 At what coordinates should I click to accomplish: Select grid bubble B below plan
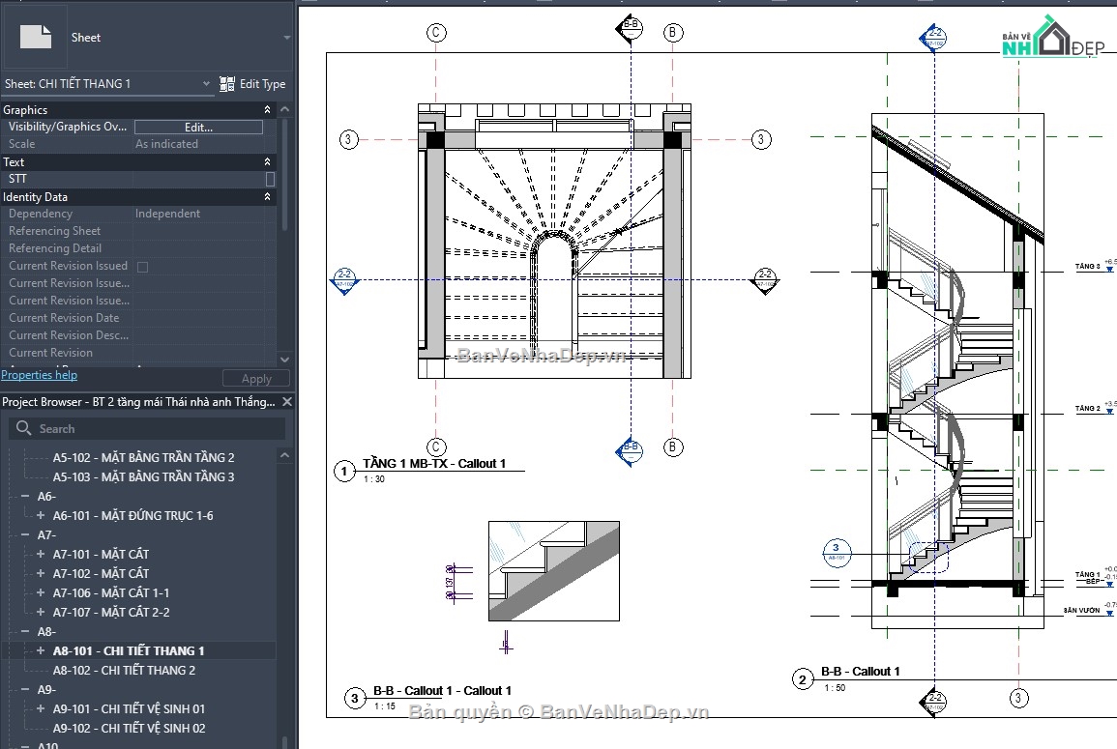pyautogui.click(x=672, y=447)
